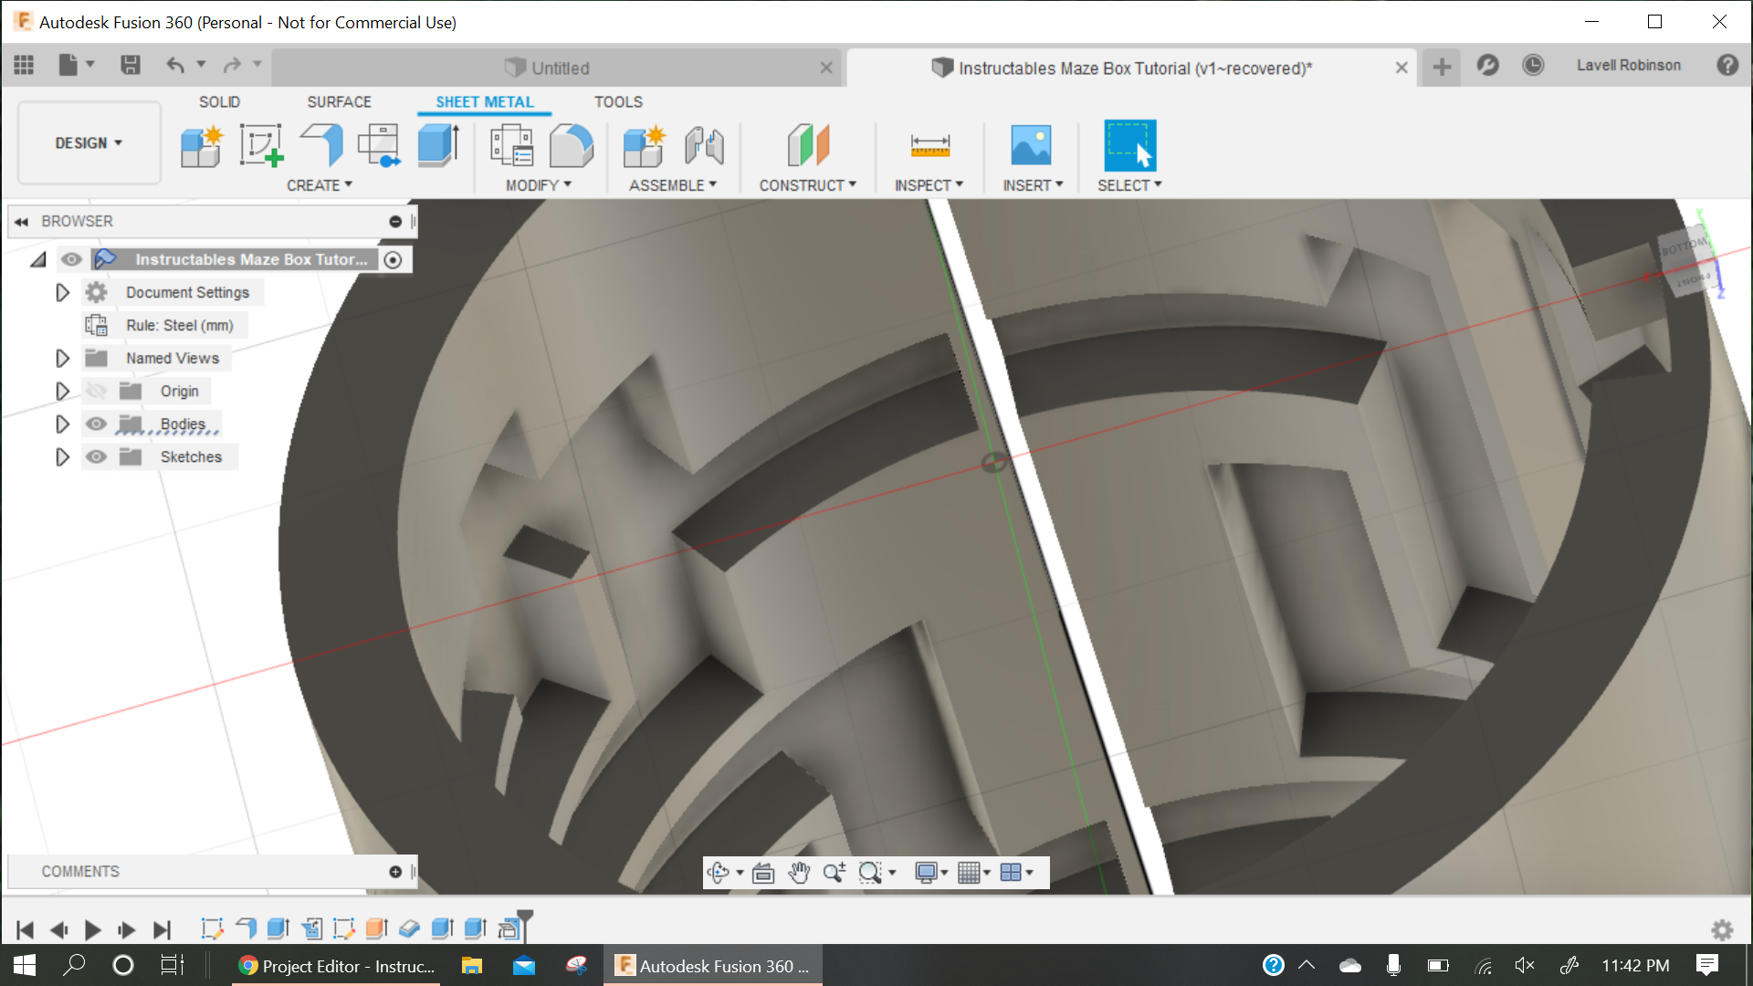Switch to the TOOLS tab
This screenshot has height=986, width=1753.
point(619,102)
